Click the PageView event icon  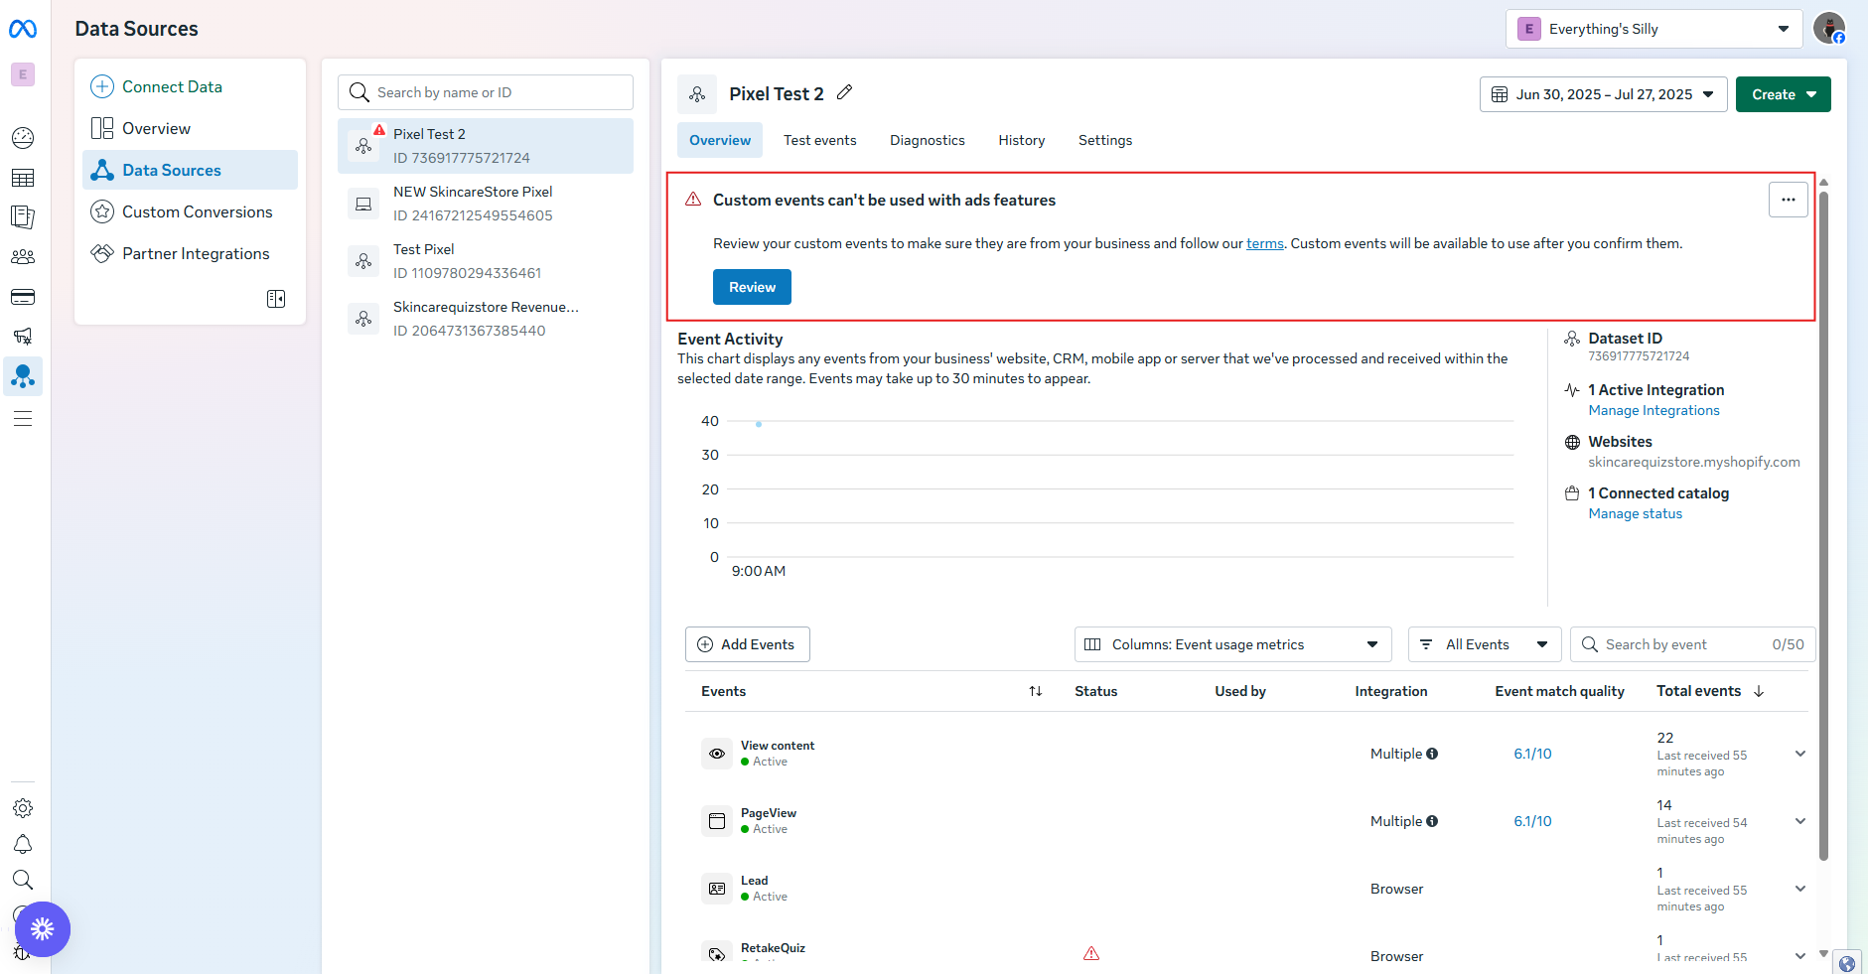coord(717,821)
